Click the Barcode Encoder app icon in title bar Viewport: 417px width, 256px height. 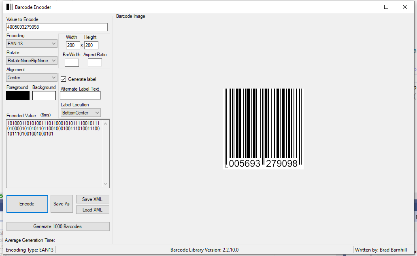click(x=10, y=7)
